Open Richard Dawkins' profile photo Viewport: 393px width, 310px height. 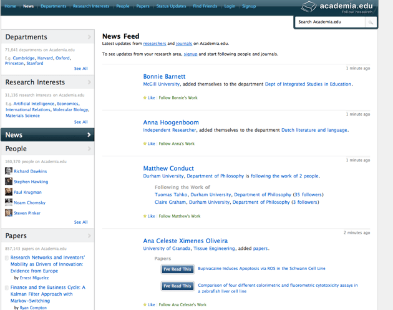coord(9,171)
